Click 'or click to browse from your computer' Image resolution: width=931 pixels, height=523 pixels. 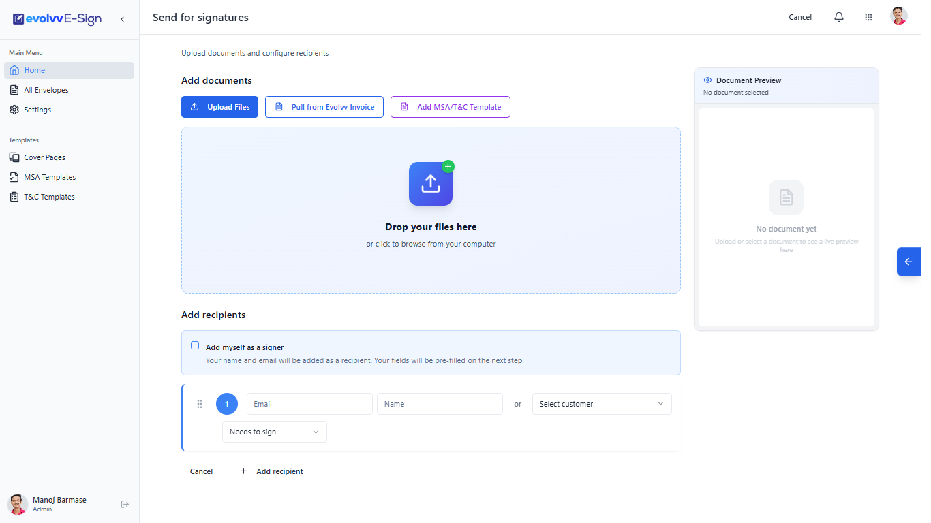431,244
